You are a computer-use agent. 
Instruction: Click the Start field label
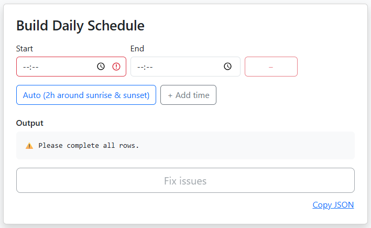point(25,49)
